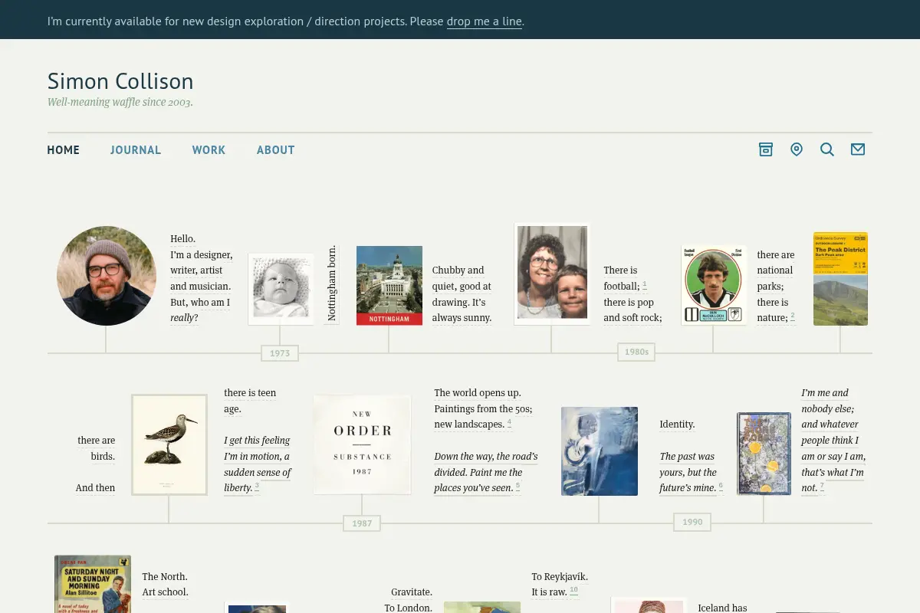Click the mail envelope icon
This screenshot has width=920, height=613.
pyautogui.click(x=858, y=149)
